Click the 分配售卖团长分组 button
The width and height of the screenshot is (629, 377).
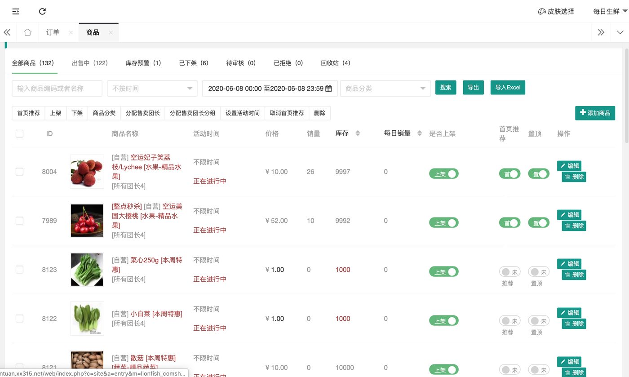click(193, 113)
